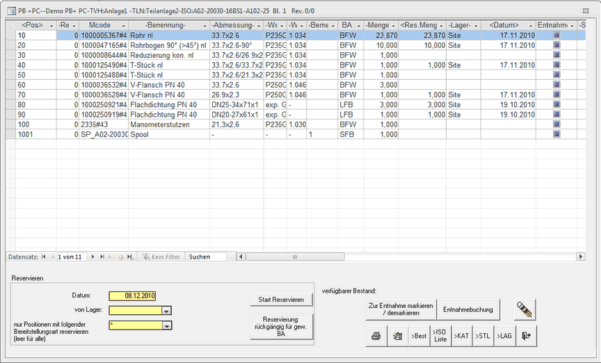Screen dimensions: 601x363
Task: Click the Benennung column header
Action: pos(168,25)
